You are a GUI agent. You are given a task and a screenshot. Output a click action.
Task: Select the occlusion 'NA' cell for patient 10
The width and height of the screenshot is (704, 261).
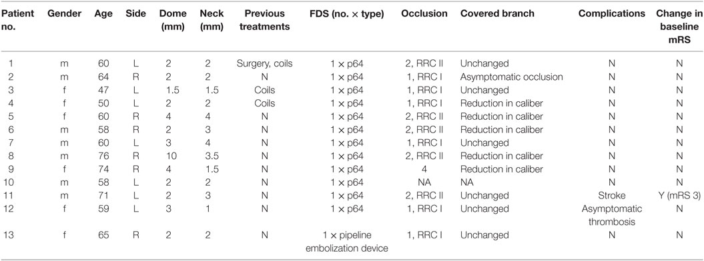pos(424,182)
